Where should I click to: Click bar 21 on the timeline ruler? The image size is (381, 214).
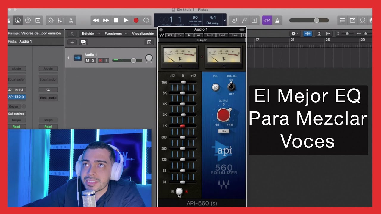pos(293,40)
